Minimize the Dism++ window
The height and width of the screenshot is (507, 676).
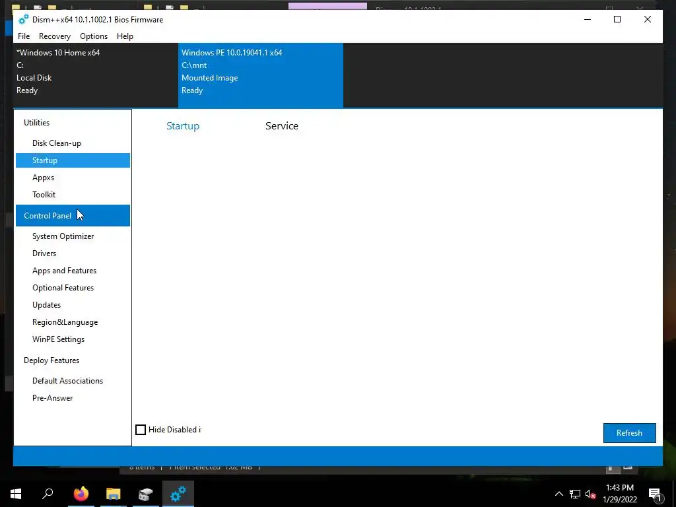tap(588, 19)
